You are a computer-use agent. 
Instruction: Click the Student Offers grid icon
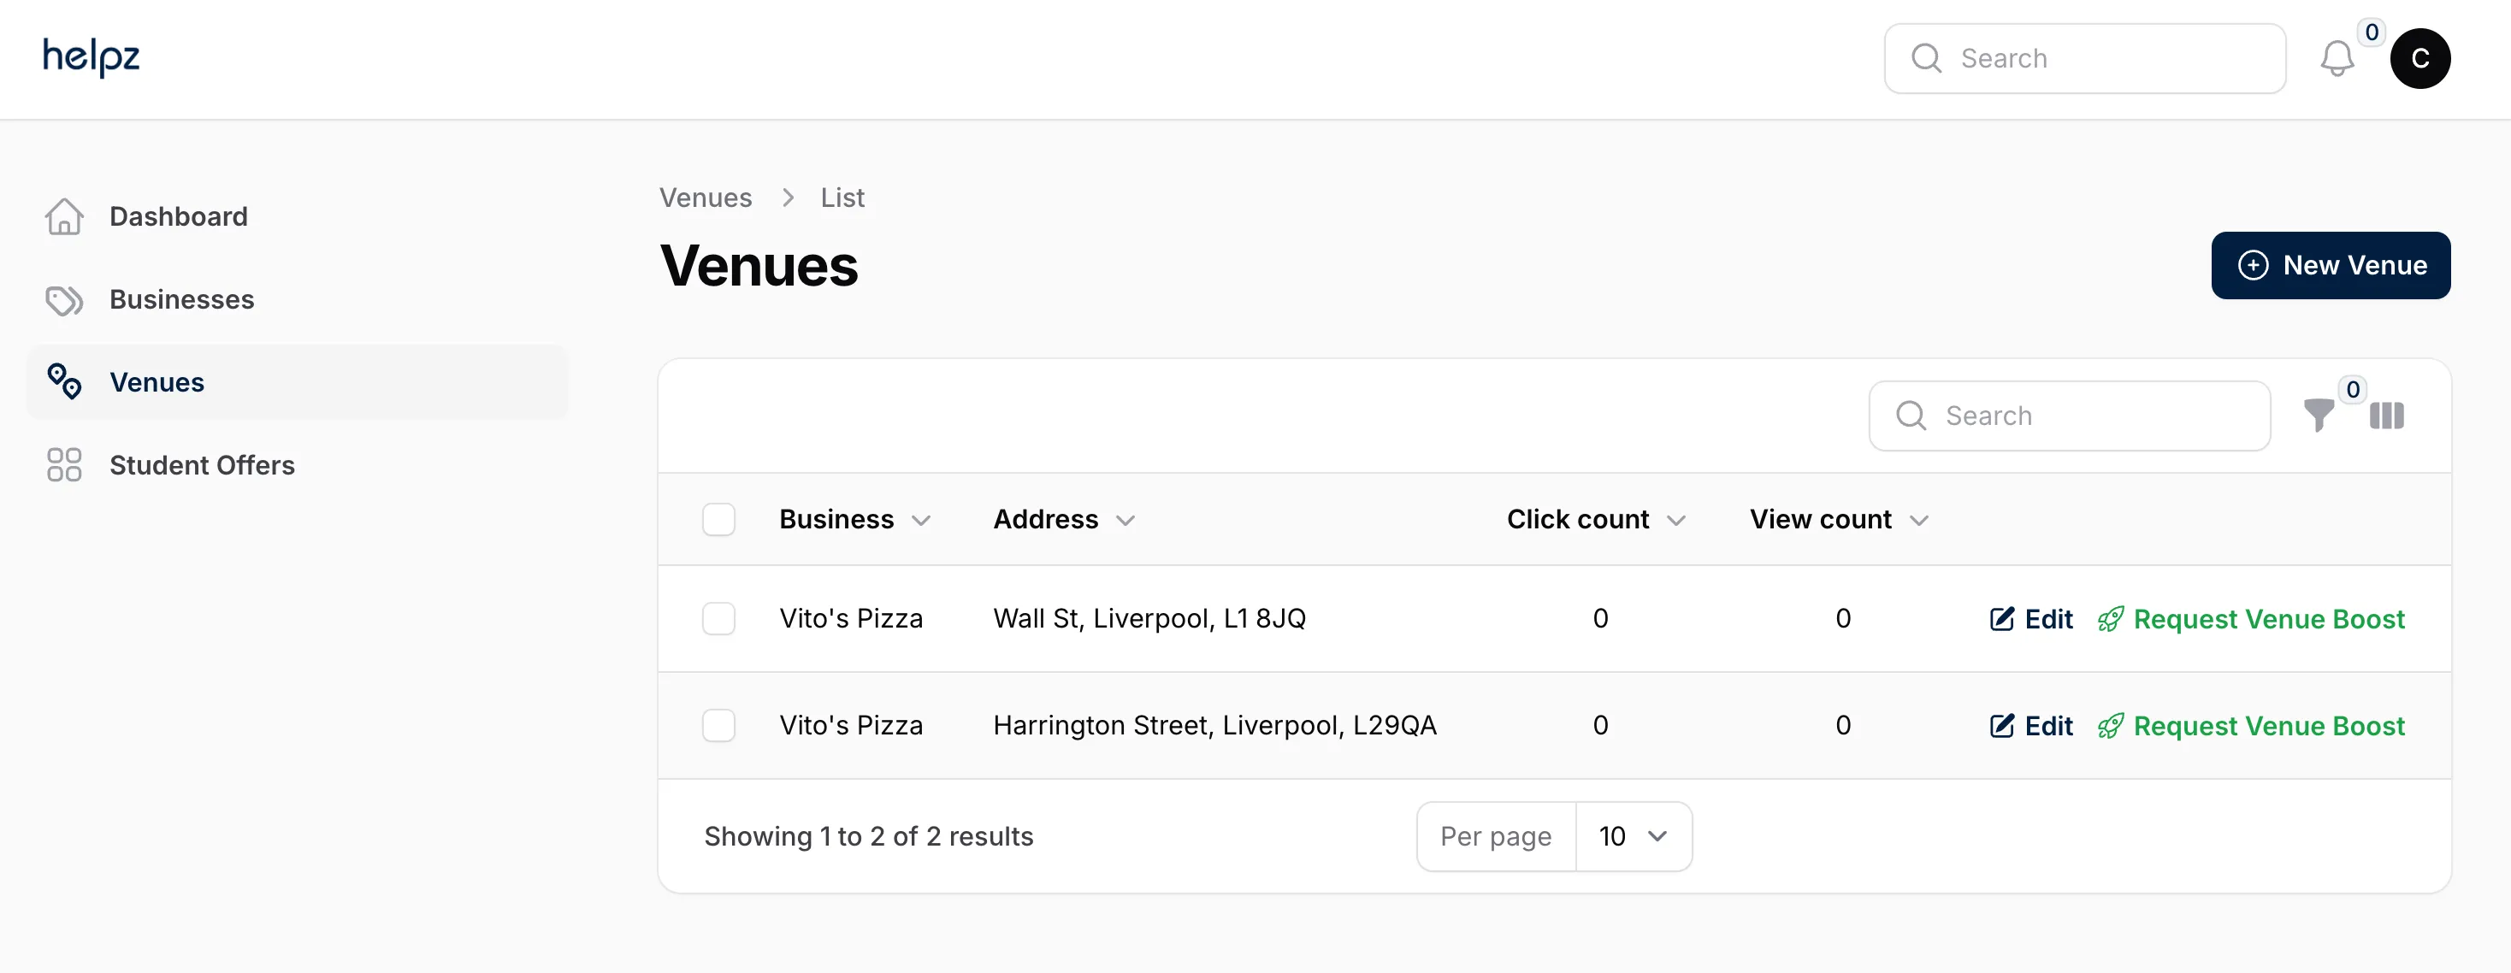[64, 465]
